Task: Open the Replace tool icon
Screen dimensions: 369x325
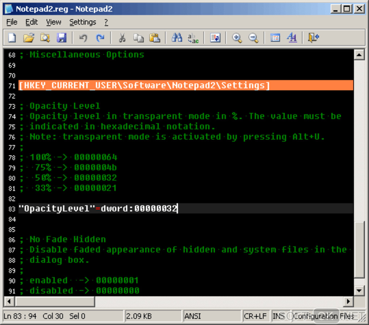Action: click(193, 38)
